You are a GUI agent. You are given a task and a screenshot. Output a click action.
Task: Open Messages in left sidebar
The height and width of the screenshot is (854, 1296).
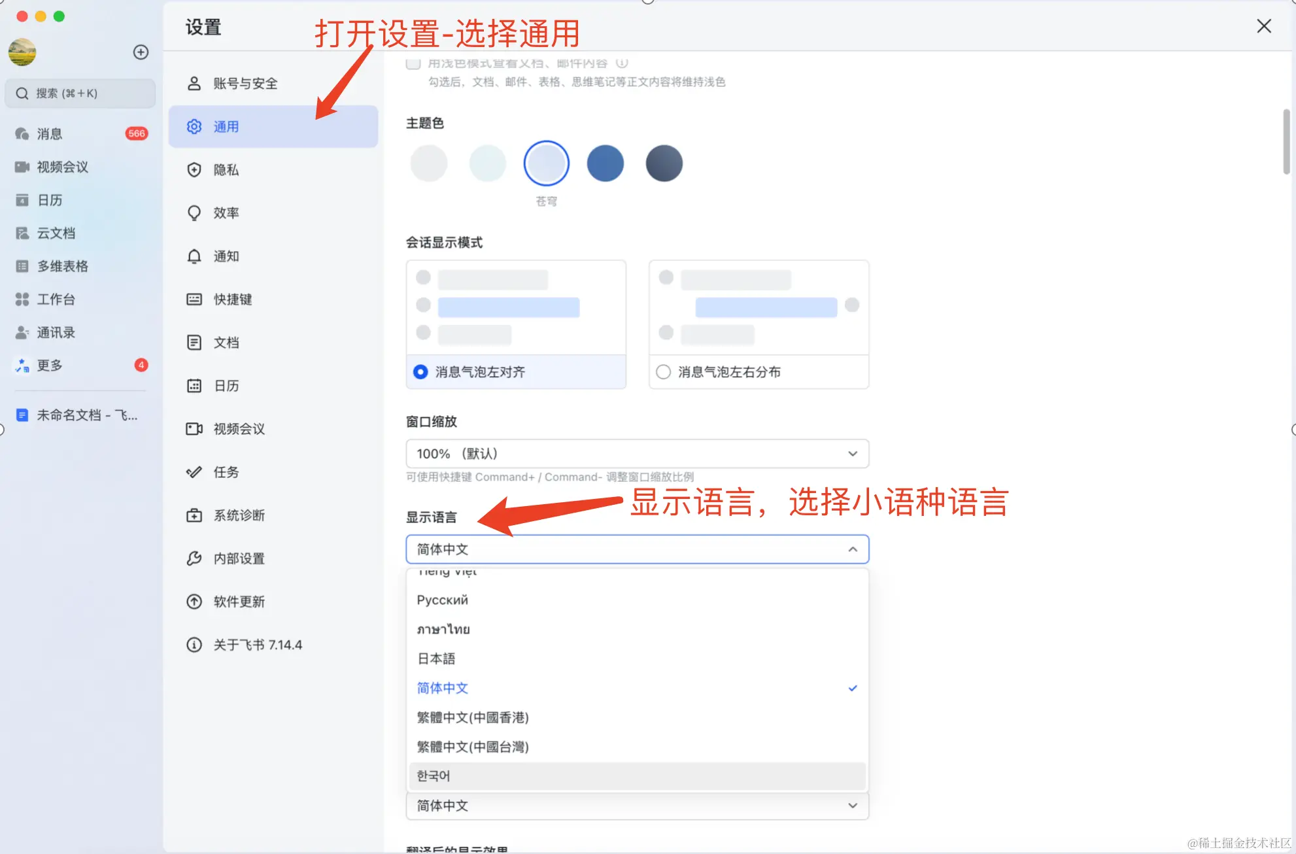[50, 134]
